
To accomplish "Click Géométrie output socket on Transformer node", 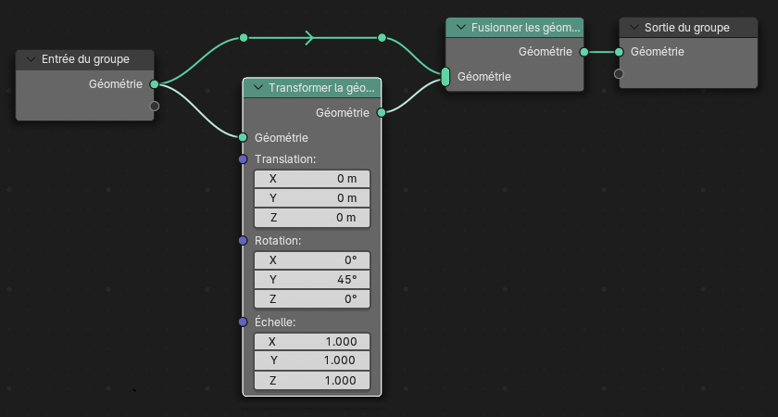I will (382, 113).
